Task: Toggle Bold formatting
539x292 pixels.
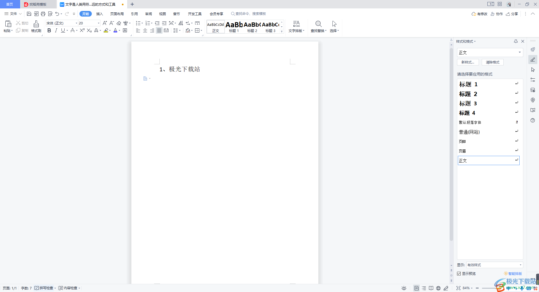Action: [x=49, y=30]
